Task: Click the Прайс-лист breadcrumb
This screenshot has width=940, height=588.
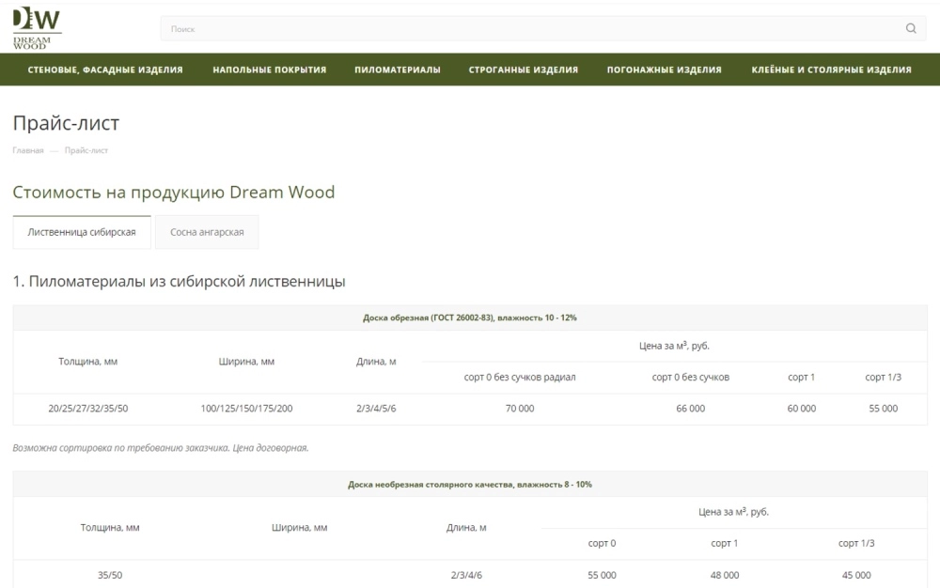Action: [x=86, y=150]
